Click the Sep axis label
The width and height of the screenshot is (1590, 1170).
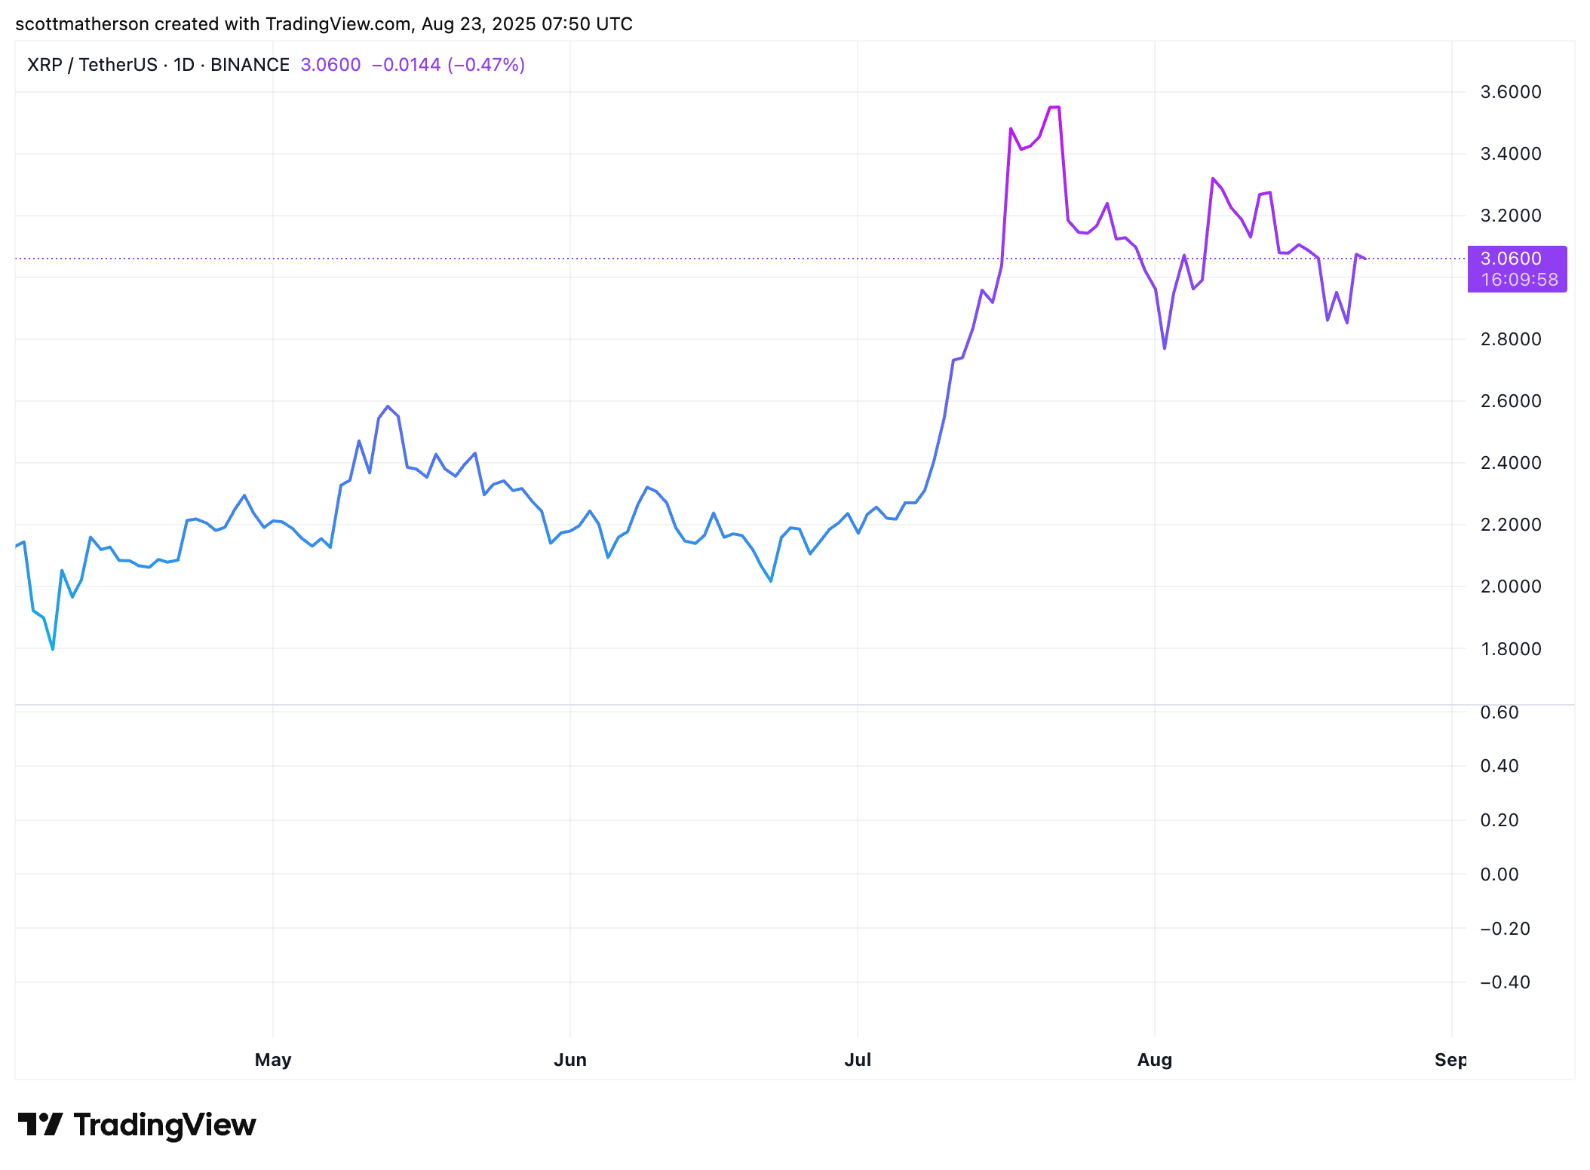pyautogui.click(x=1450, y=1059)
